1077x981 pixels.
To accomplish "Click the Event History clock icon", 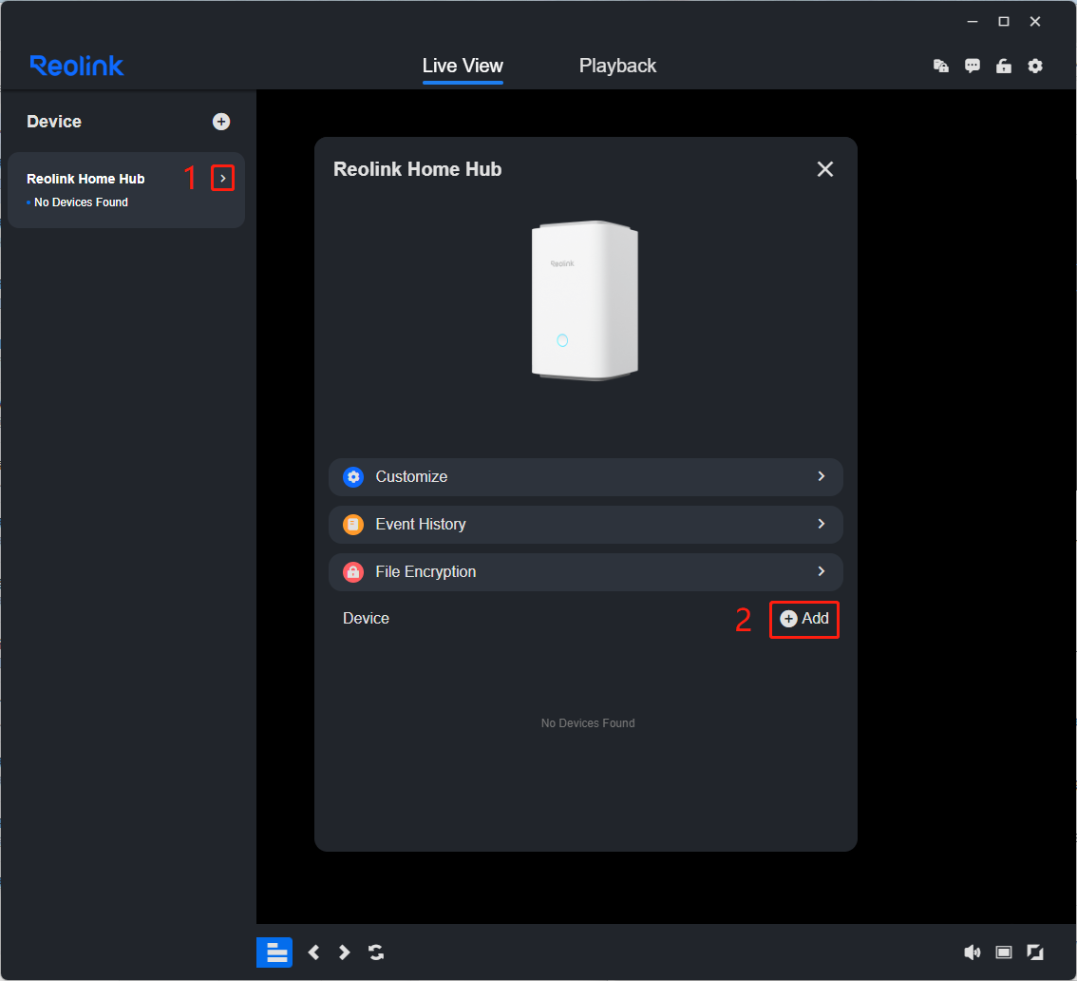I will point(353,524).
